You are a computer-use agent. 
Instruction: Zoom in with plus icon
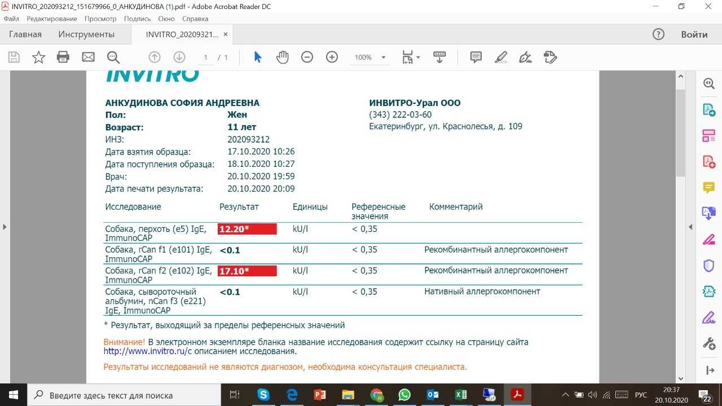click(332, 57)
